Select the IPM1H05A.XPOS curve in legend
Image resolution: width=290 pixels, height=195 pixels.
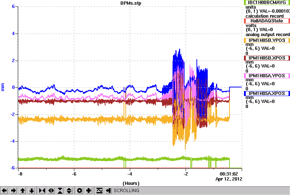pyautogui.click(x=267, y=94)
